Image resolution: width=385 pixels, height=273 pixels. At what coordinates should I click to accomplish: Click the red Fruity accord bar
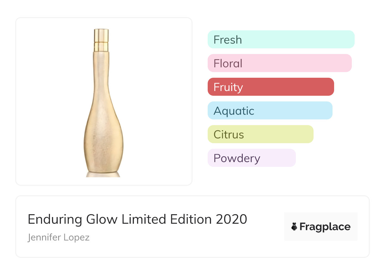271,87
